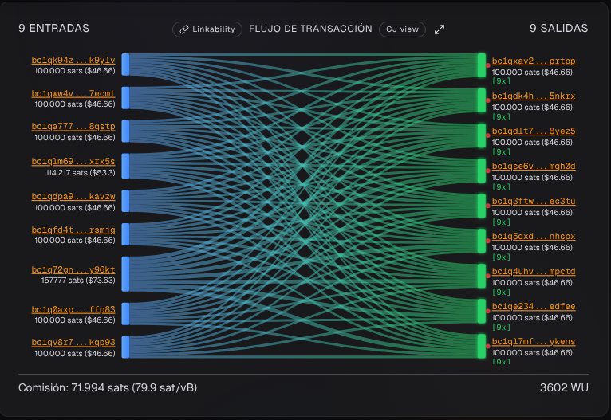
Task: Select blue input bar for bc1qk94z...k9ylv
Action: [125, 65]
